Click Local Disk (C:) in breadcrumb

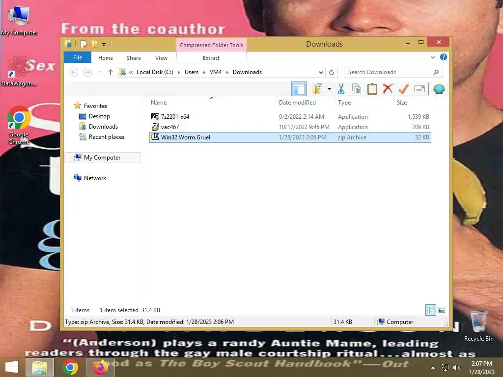155,72
